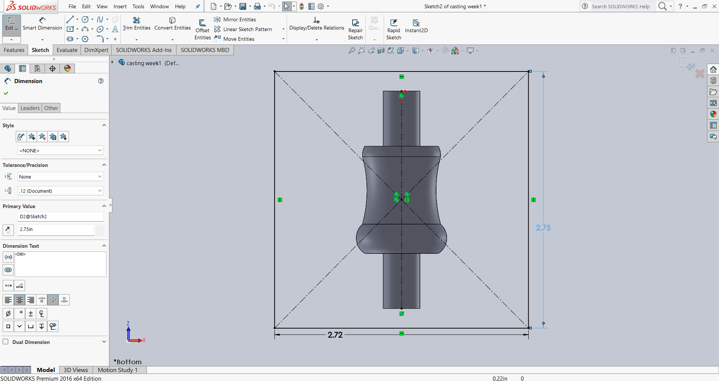The height and width of the screenshot is (381, 719).
Task: Click the Section View icon
Action: [x=381, y=51]
